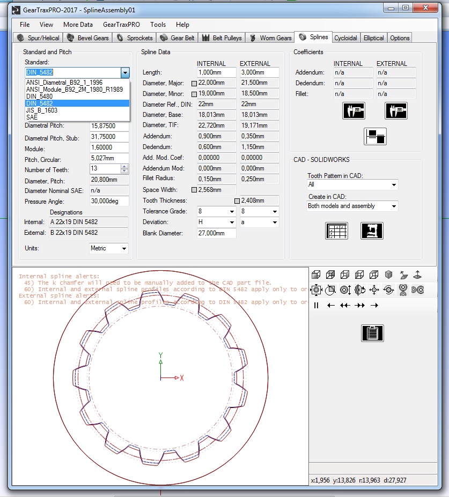Image resolution: width=449 pixels, height=497 pixels.
Task: Open the external Deviation a dropdown
Action: [275, 222]
